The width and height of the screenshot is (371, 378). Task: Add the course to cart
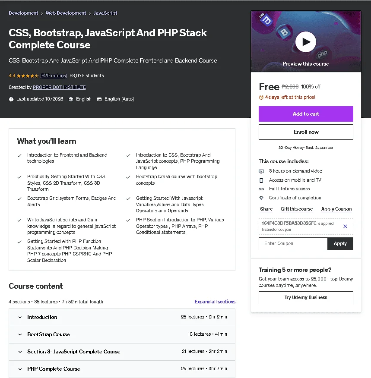[306, 114]
